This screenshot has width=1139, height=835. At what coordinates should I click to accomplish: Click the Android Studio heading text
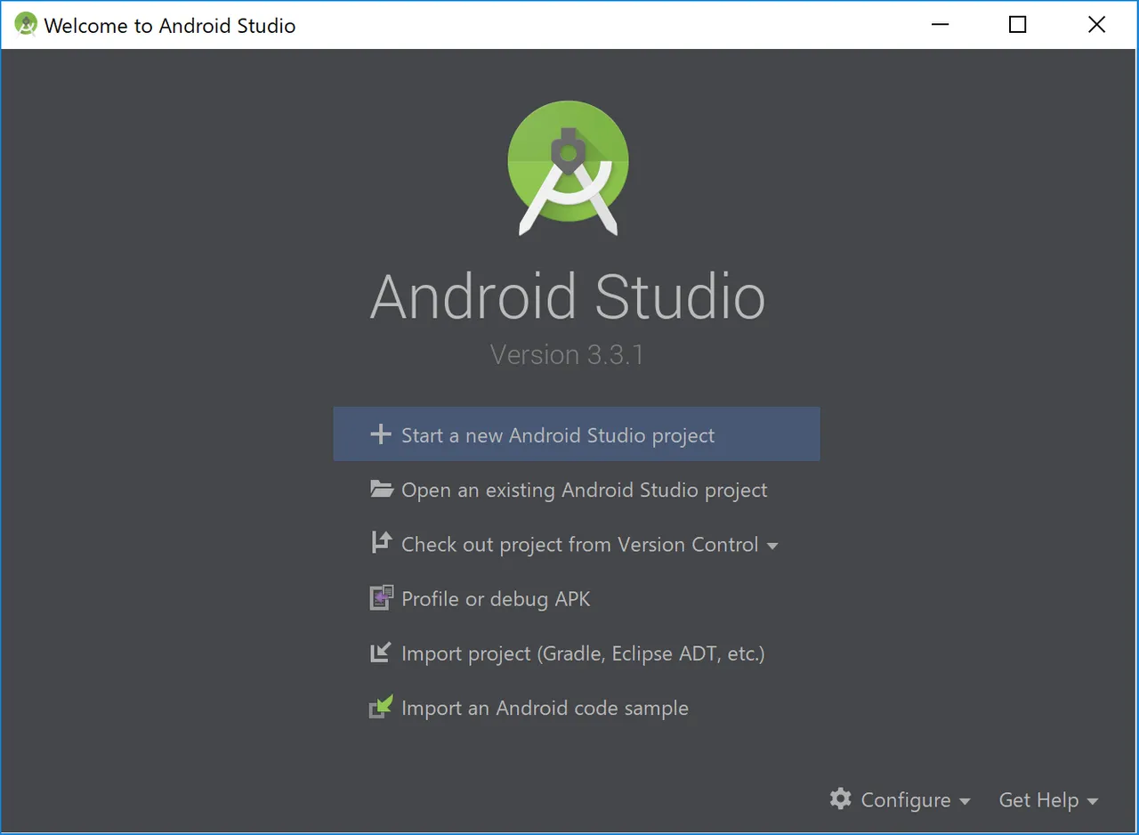(568, 297)
